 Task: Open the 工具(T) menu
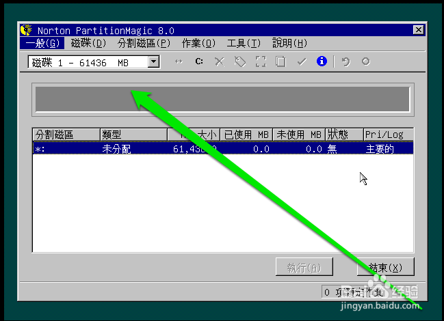click(244, 43)
